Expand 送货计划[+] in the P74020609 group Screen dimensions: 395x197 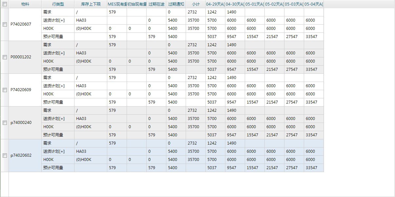[x=54, y=86]
